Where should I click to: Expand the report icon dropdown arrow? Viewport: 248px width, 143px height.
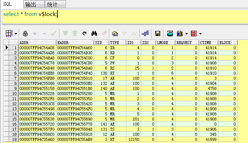coord(200,33)
